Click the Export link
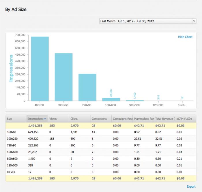The image size is (202, 192). pyautogui.click(x=191, y=187)
